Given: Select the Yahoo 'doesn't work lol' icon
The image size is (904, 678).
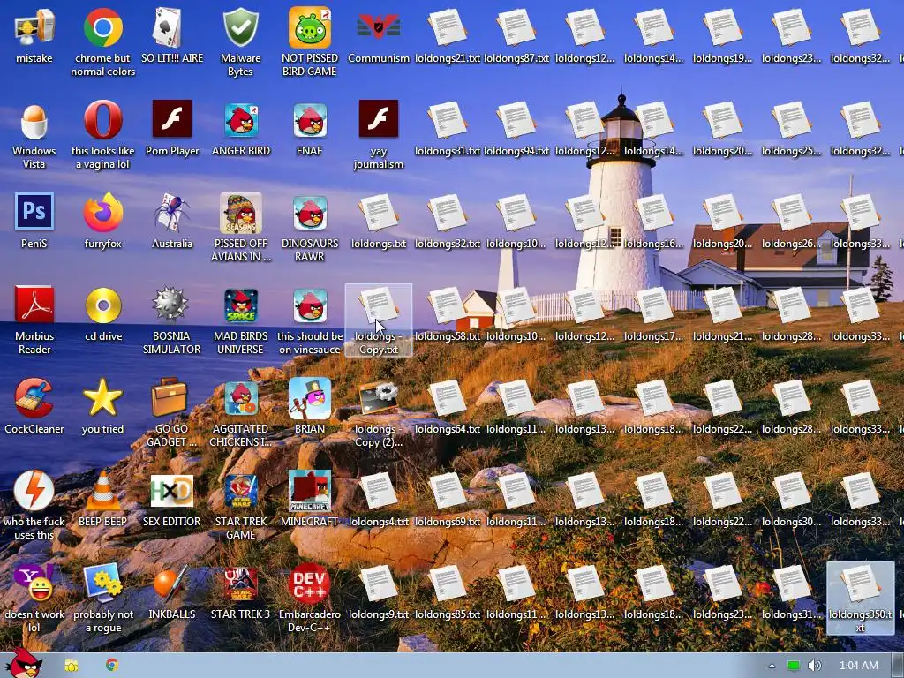Looking at the screenshot, I should click(34, 583).
